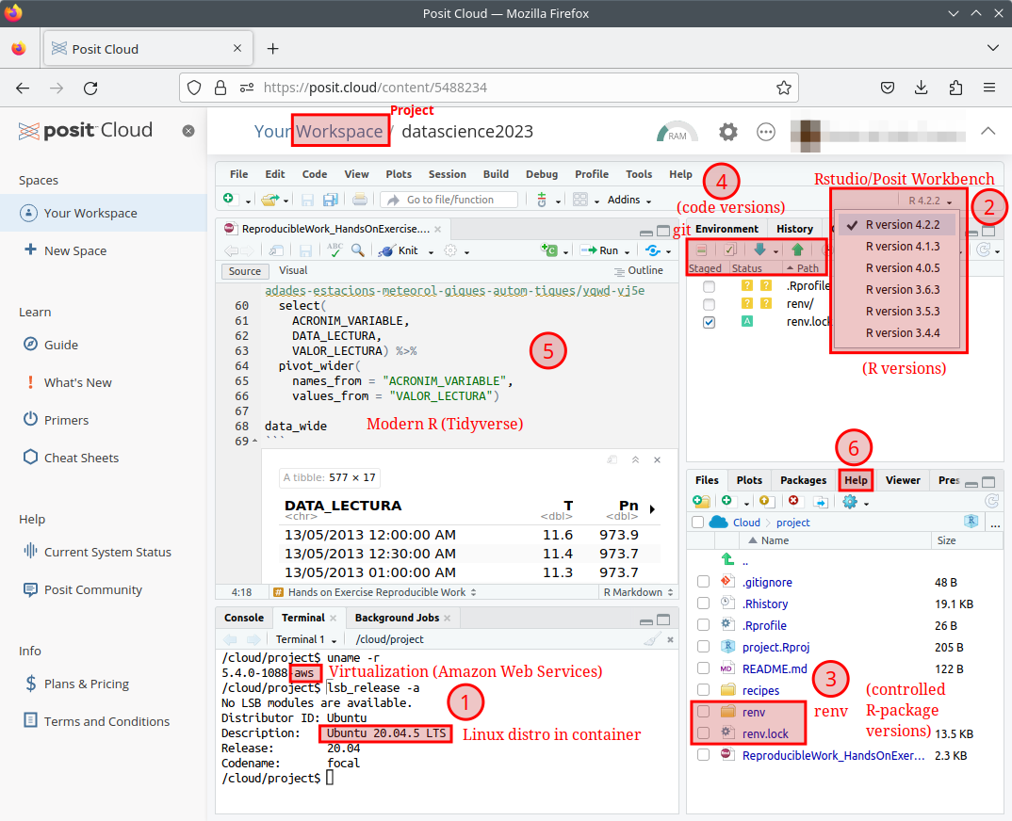1012x821 pixels.
Task: Expand the More gear dropdown in Files pane
Action: point(856,502)
